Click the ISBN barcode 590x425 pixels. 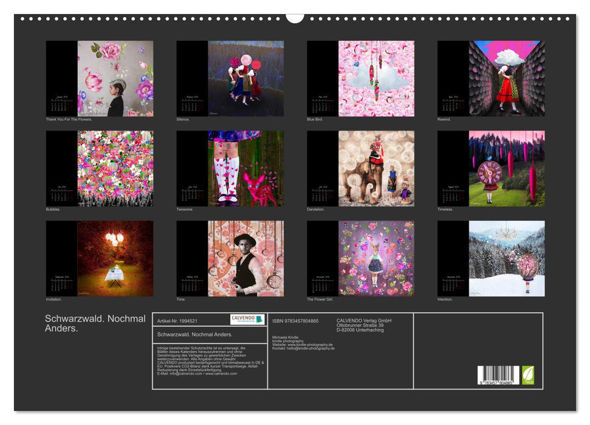tap(498, 375)
